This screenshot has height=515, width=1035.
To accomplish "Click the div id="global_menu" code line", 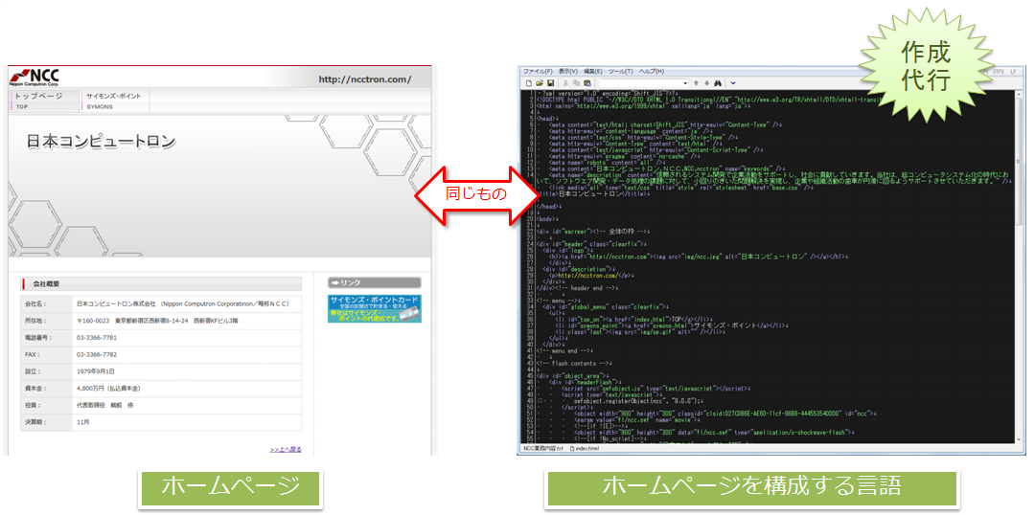I will point(604,306).
